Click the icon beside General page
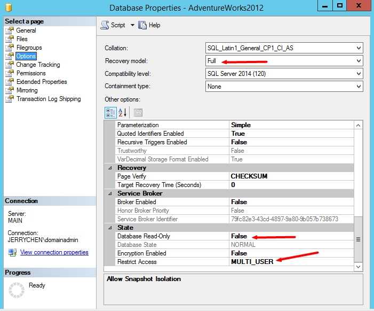This screenshot has height=311, width=374. pyautogui.click(x=10, y=30)
